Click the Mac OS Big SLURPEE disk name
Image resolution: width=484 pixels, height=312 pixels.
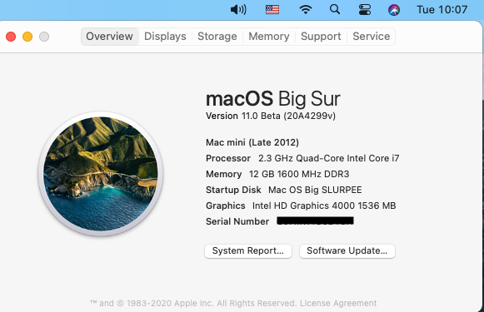point(315,190)
